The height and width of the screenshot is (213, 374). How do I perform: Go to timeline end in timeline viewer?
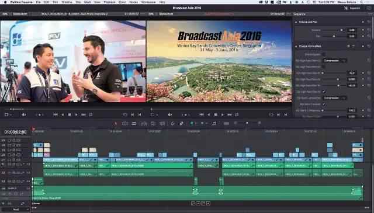[x=230, y=115]
